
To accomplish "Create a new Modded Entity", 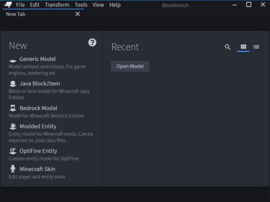I will pyautogui.click(x=38, y=126).
